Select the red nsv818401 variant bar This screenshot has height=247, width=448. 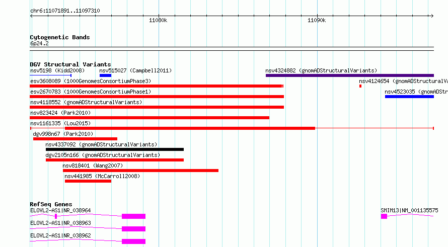[140, 171]
